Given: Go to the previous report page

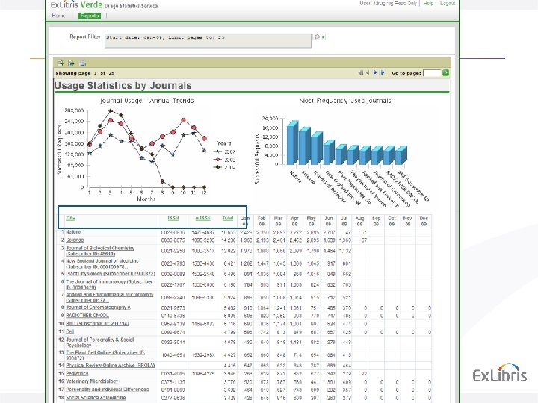Looking at the screenshot, I should 367,72.
